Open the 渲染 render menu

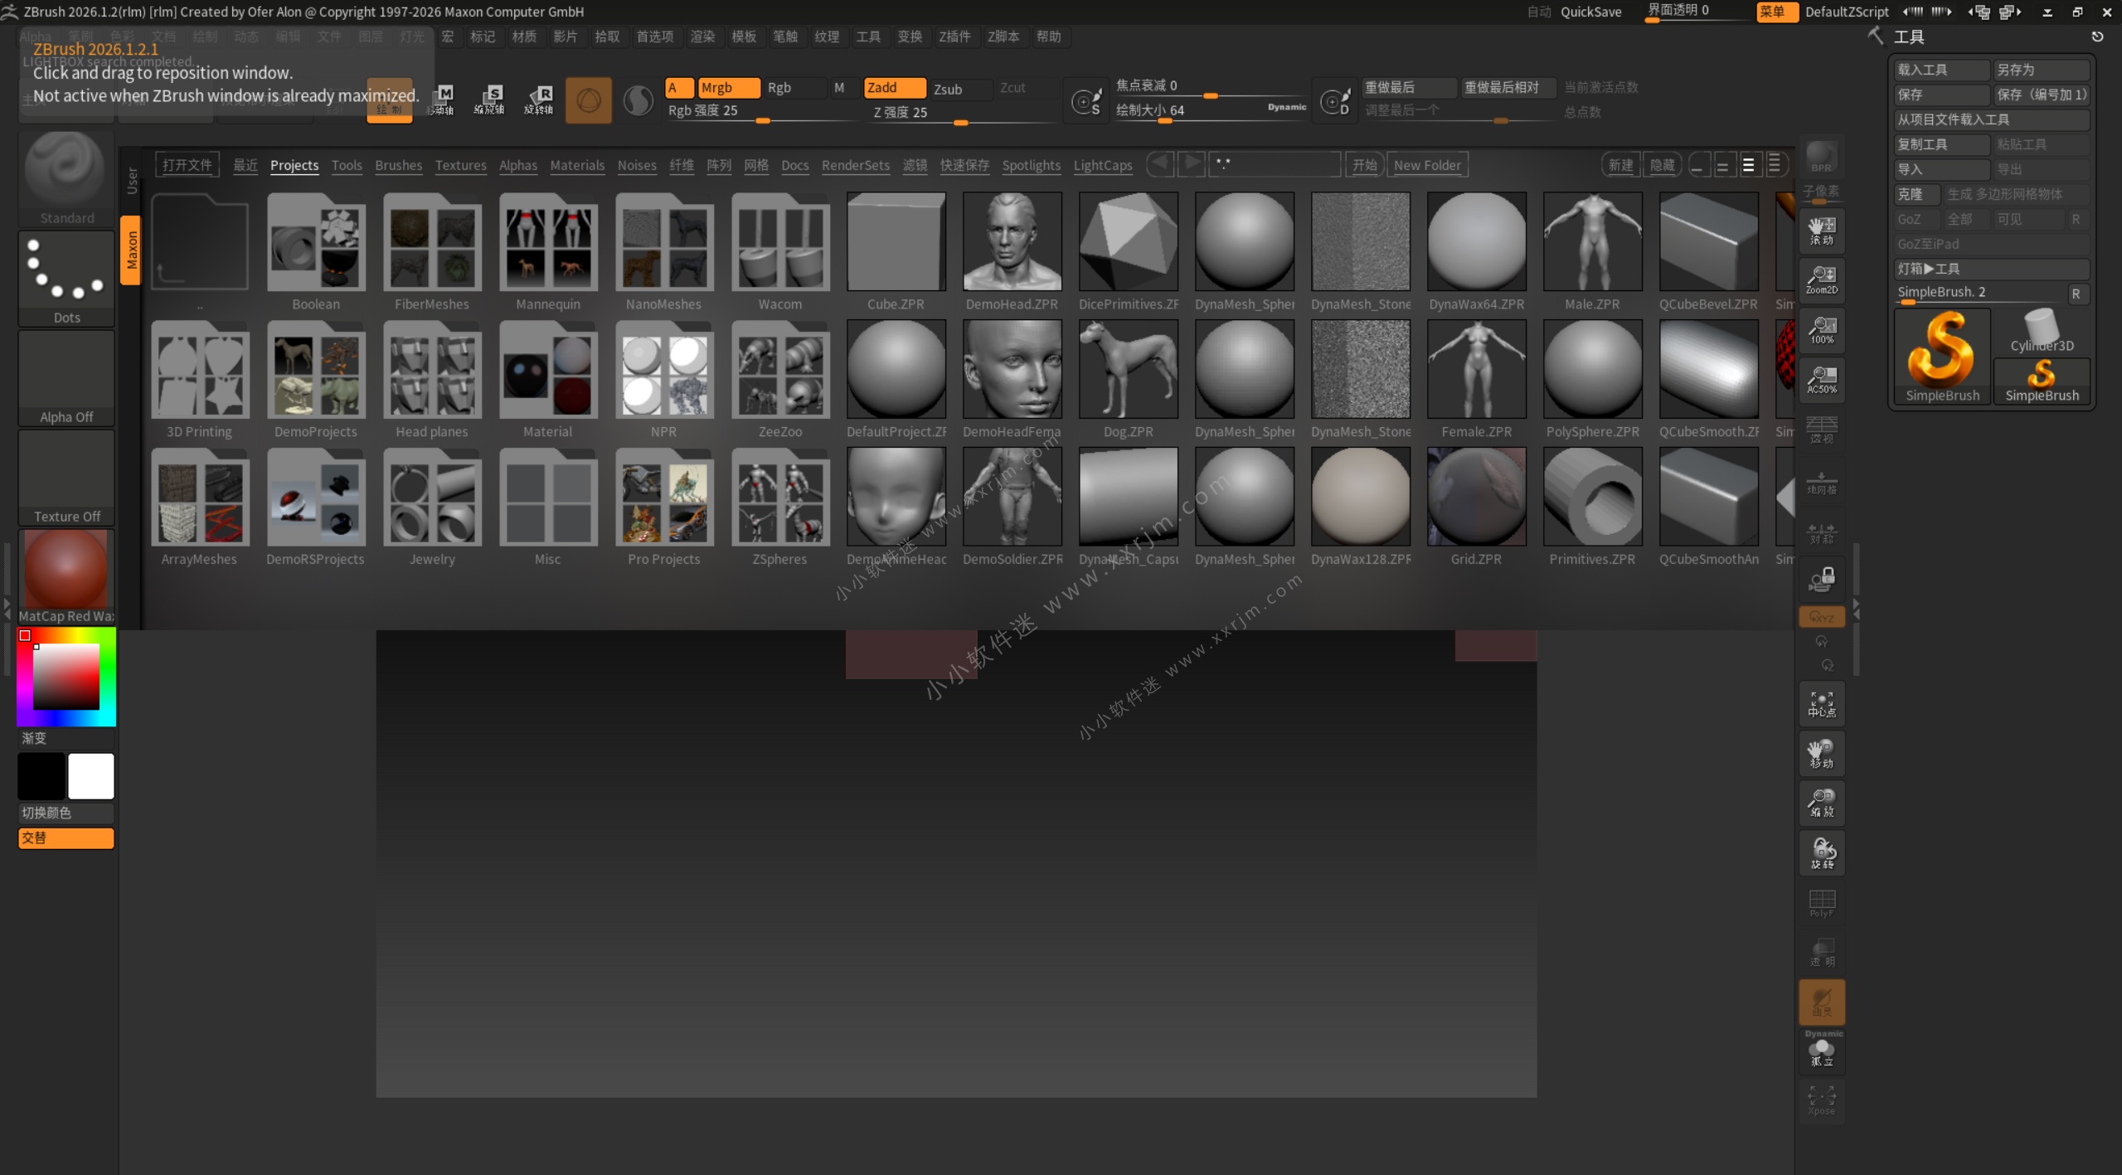tap(702, 36)
